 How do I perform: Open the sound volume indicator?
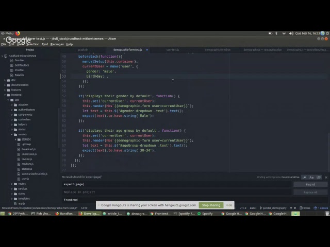point(291,33)
